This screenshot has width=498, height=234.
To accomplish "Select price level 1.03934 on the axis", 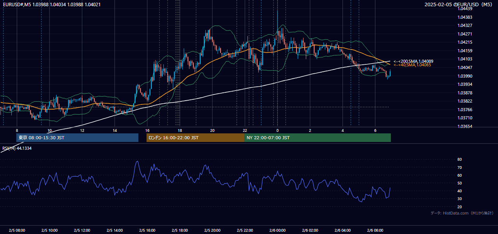I will 465,84.
